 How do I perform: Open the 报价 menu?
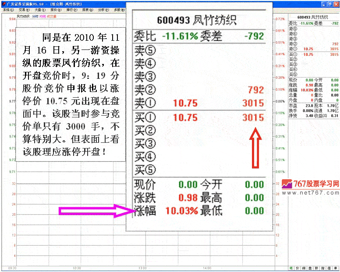[x=55, y=9]
